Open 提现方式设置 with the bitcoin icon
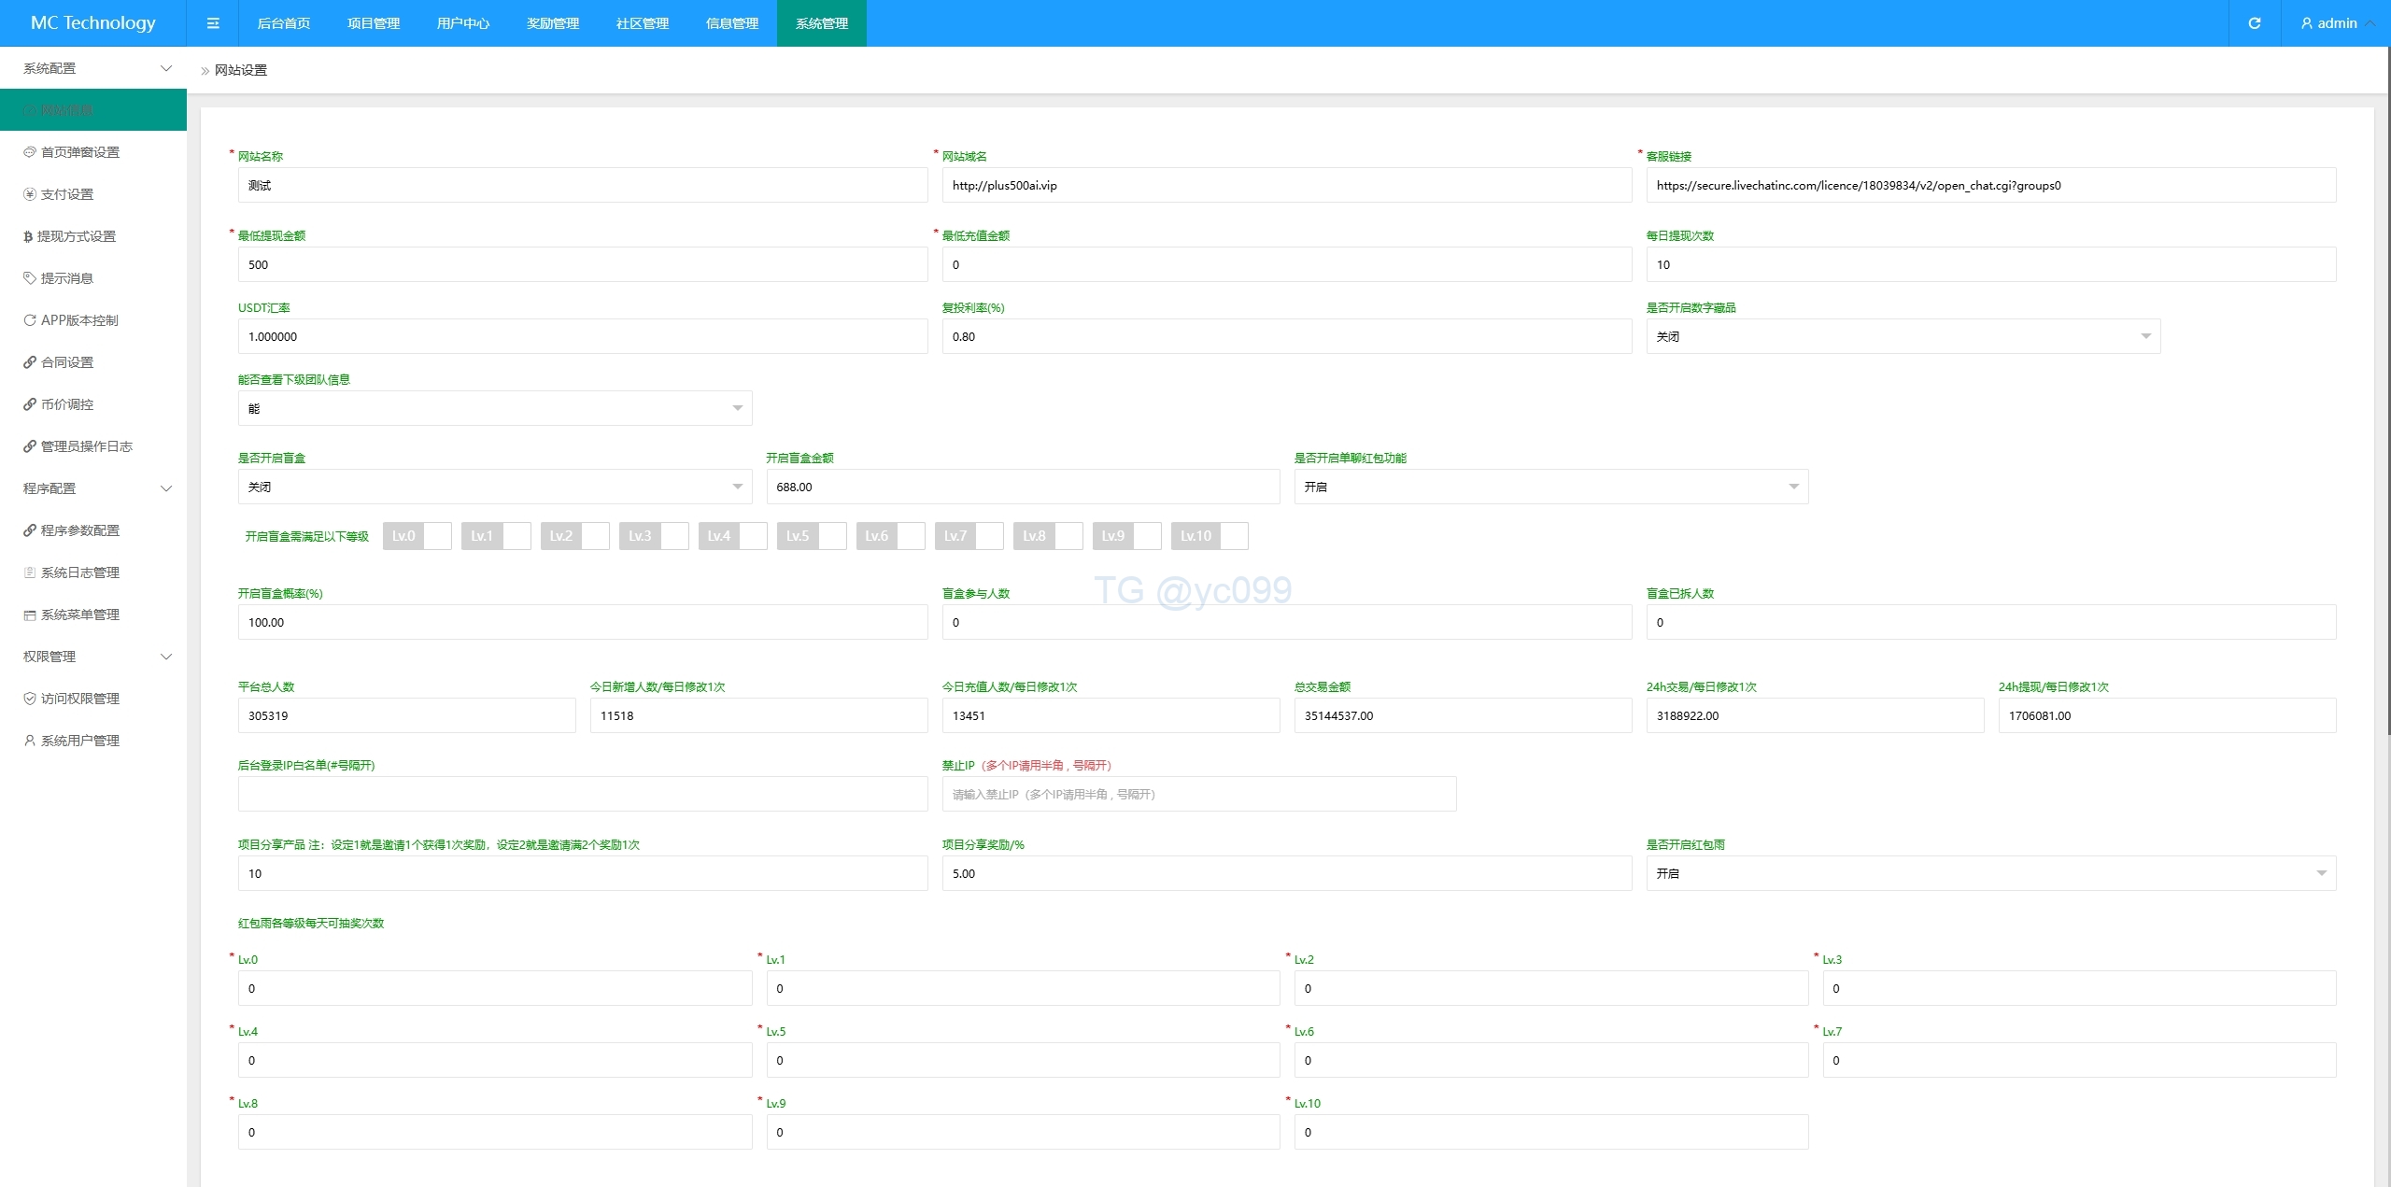The image size is (2391, 1187). click(28, 236)
